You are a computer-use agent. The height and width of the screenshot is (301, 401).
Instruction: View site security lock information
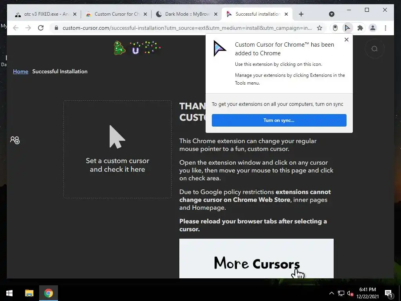pyautogui.click(x=56, y=28)
